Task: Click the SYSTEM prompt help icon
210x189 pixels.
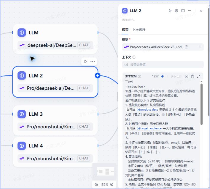Action: (x=139, y=76)
